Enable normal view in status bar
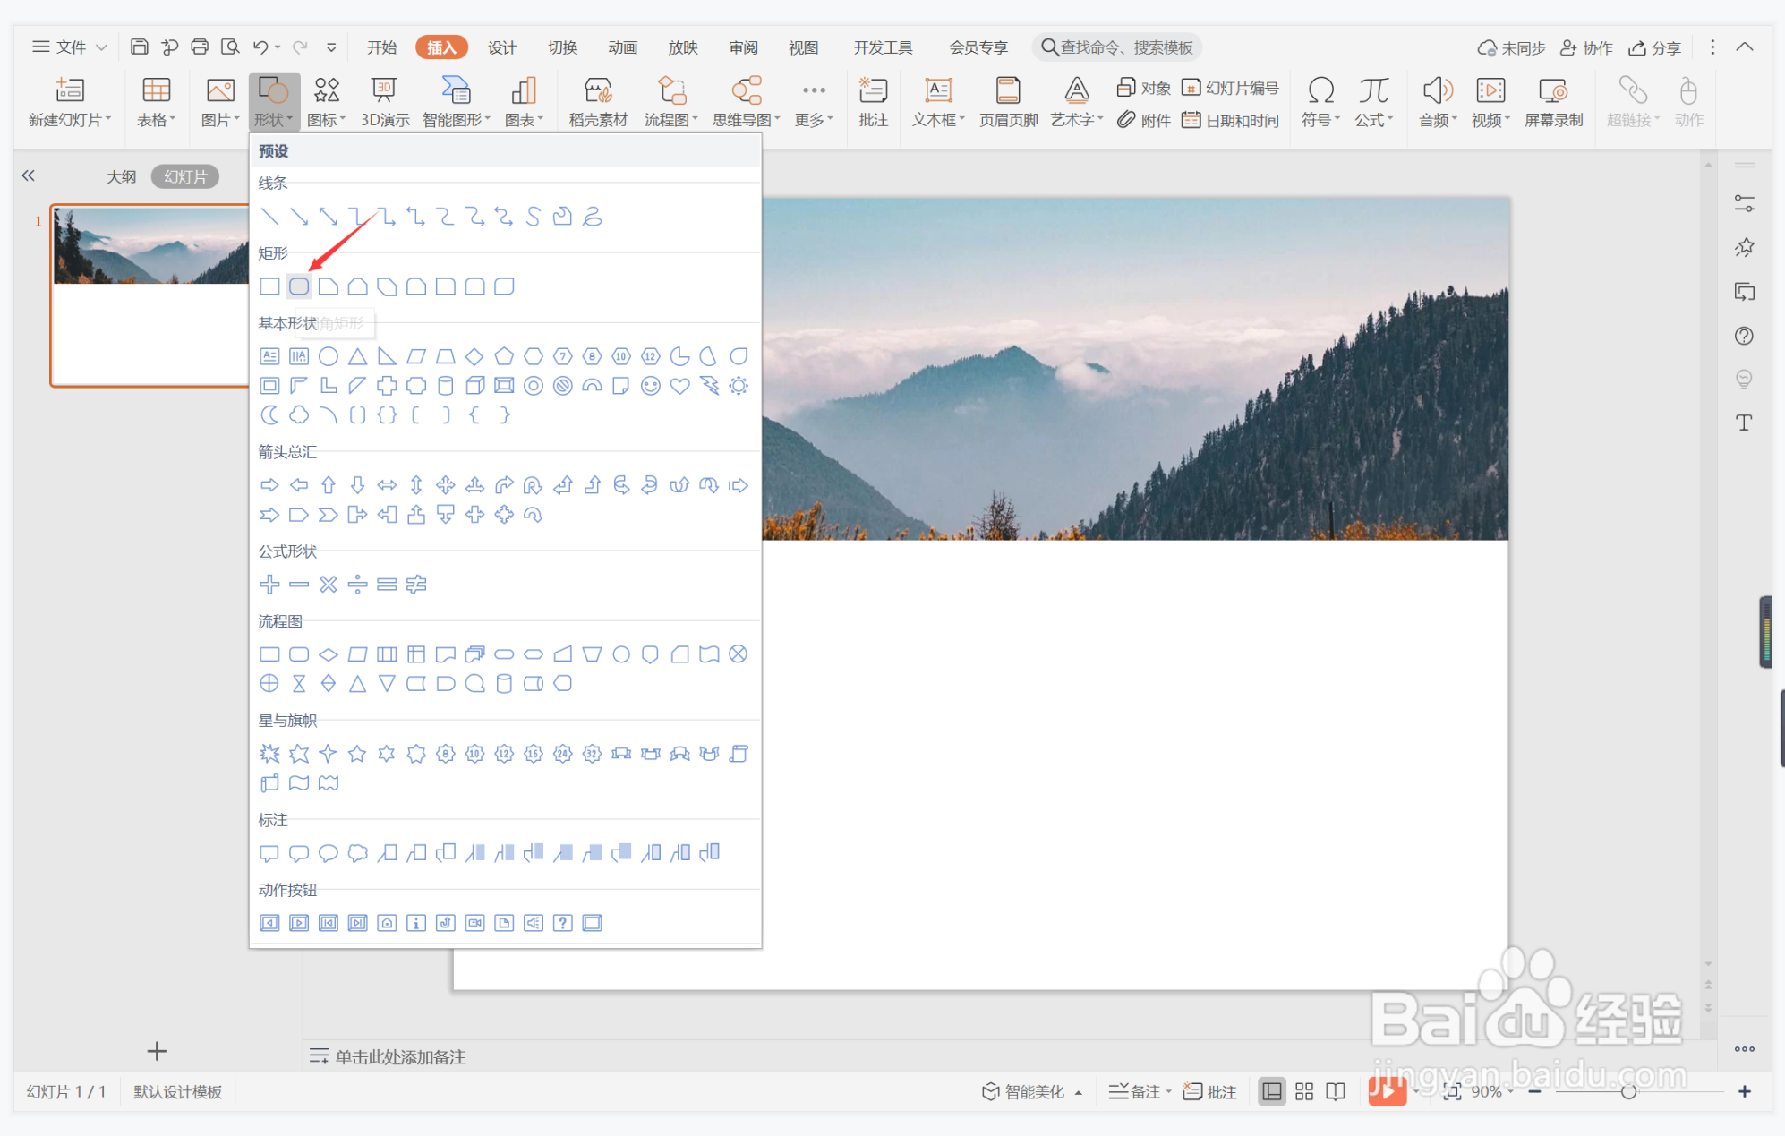Image resolution: width=1785 pixels, height=1136 pixels. (1271, 1091)
